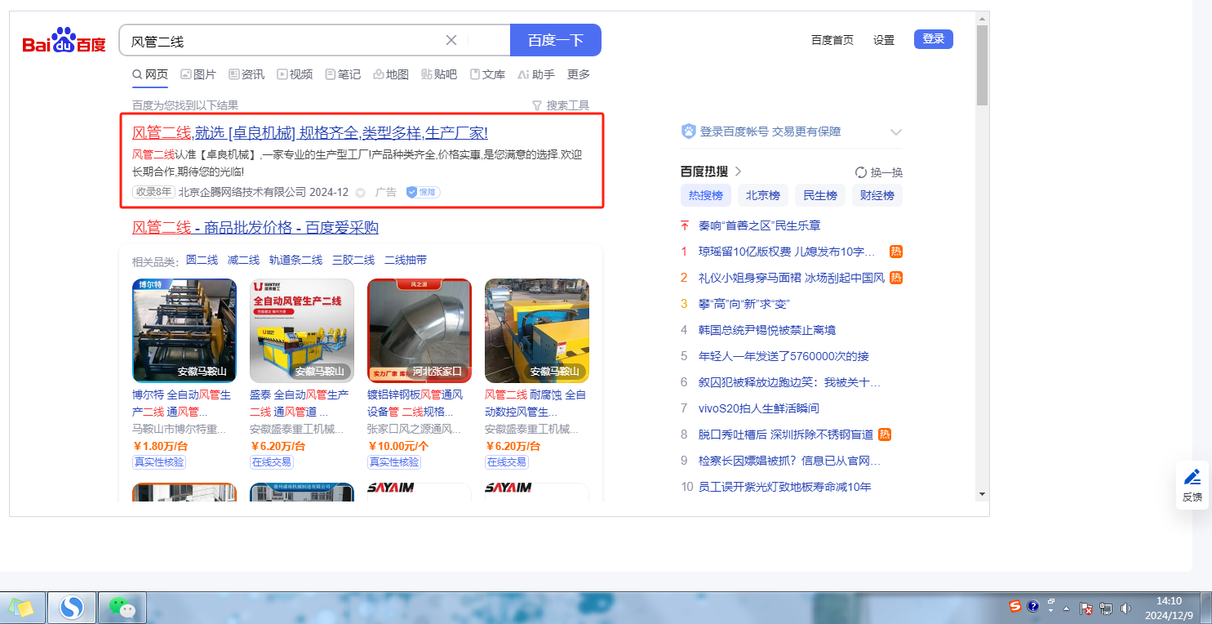Open the 设置 menu
Image resolution: width=1212 pixels, height=624 pixels.
pos(884,39)
